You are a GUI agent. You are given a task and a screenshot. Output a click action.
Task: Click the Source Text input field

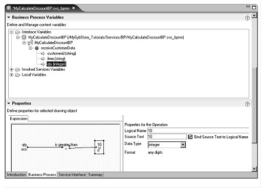167,137
